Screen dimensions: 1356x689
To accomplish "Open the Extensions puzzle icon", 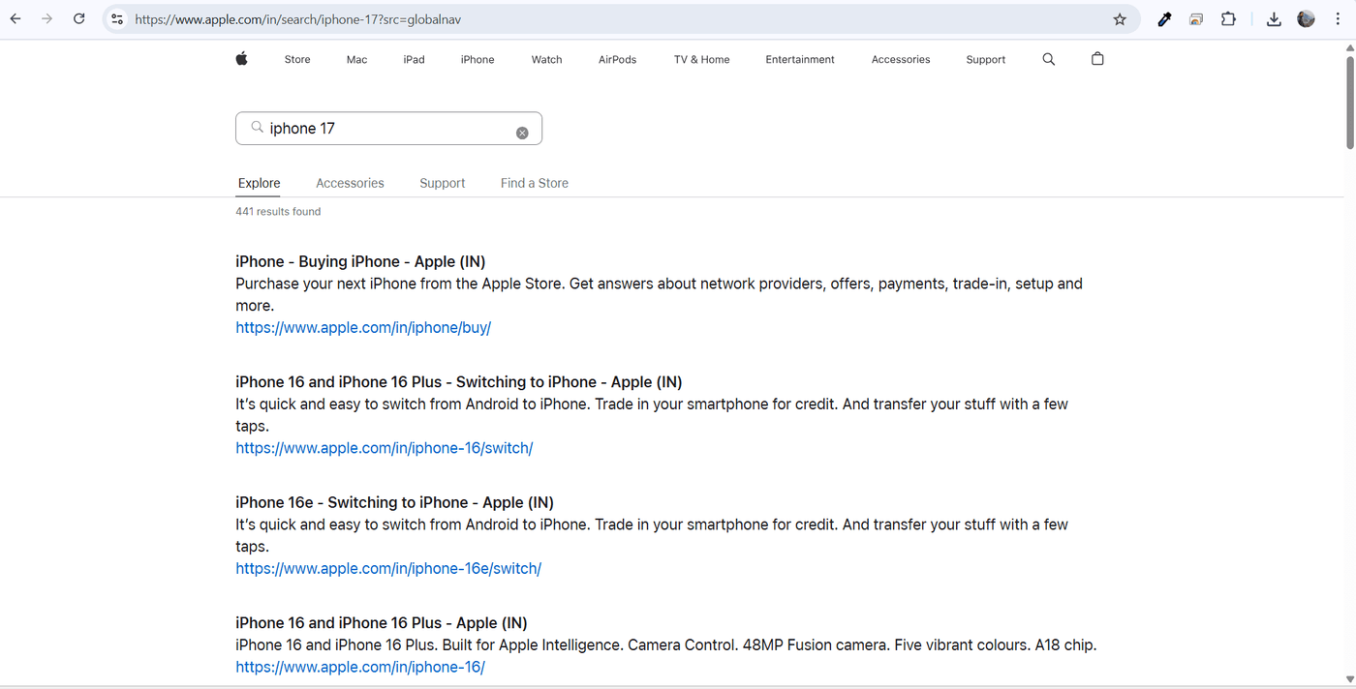I will 1228,19.
